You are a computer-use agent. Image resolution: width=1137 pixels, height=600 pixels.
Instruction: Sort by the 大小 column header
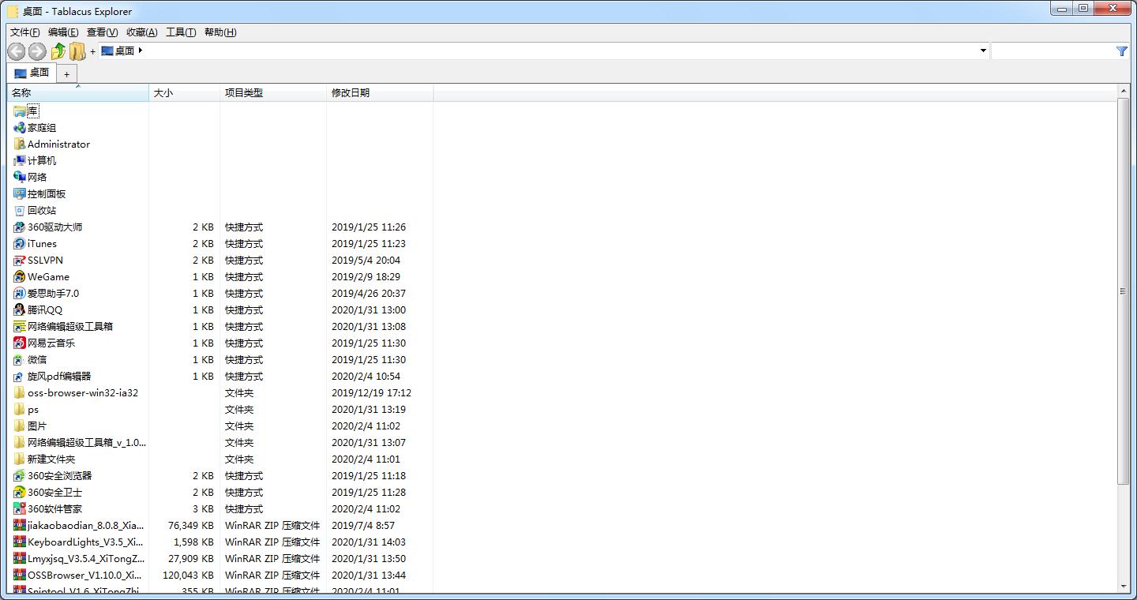[x=184, y=93]
